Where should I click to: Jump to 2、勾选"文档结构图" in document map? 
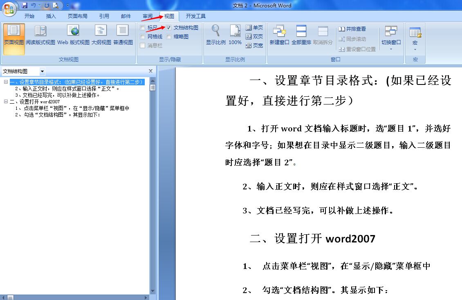[x=58, y=115]
